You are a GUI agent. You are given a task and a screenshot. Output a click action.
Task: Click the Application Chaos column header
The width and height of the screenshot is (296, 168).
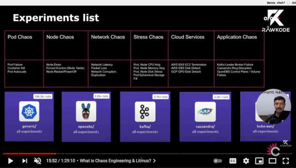[x=237, y=37]
